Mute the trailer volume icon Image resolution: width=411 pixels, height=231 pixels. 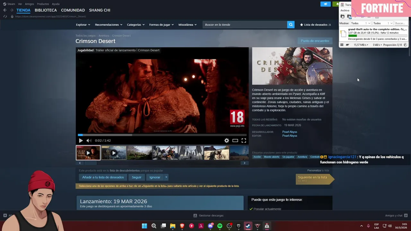click(x=89, y=141)
